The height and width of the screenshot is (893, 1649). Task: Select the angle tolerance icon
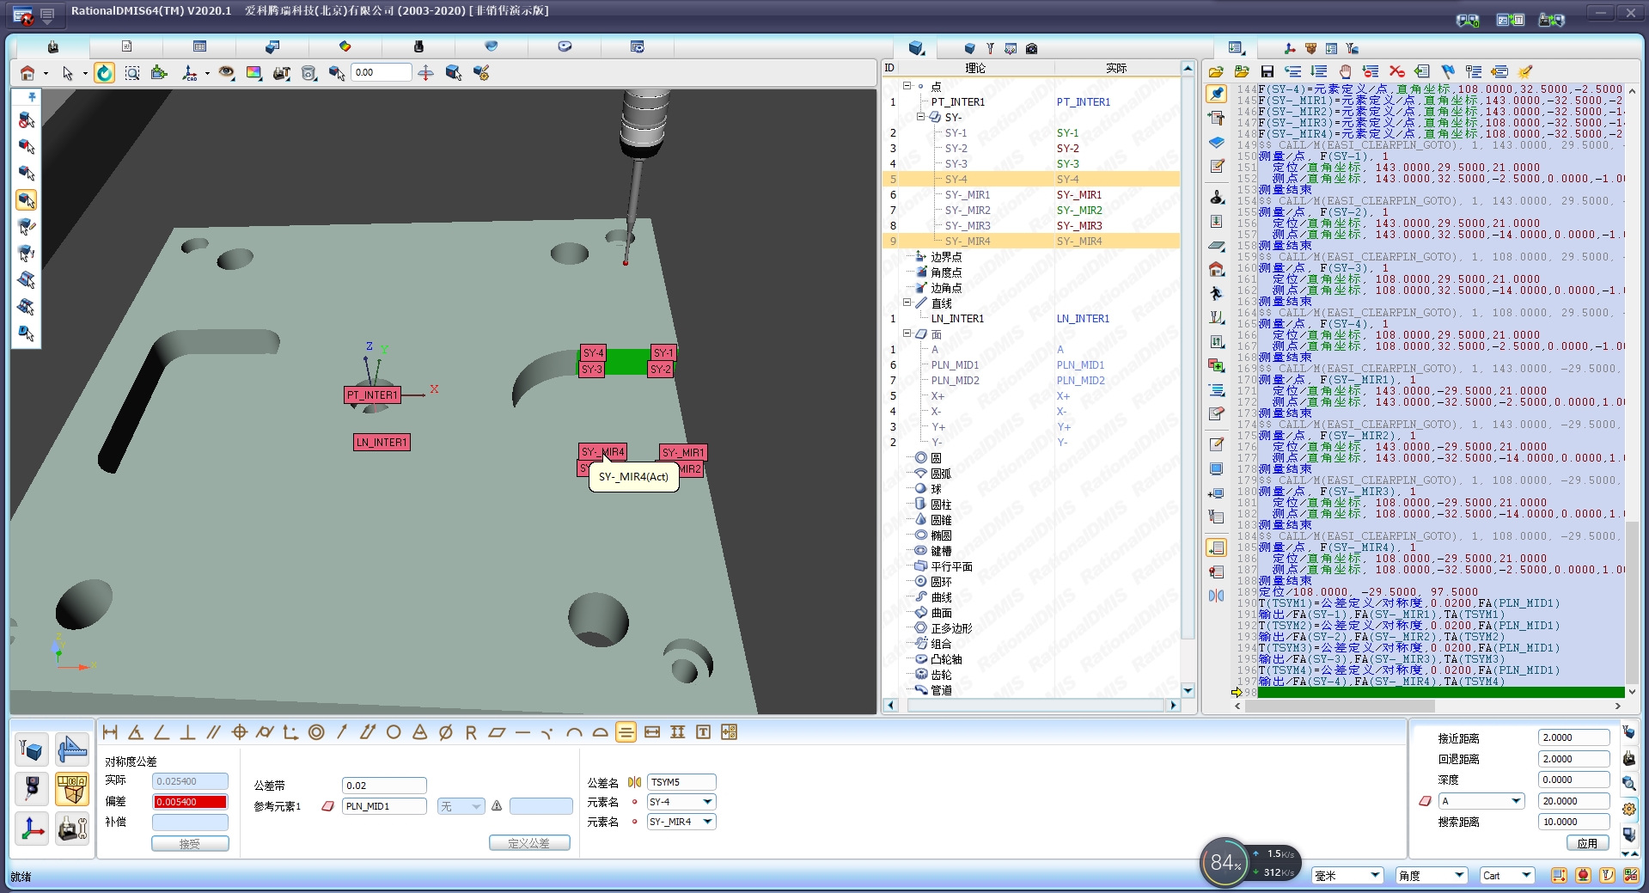coord(162,732)
